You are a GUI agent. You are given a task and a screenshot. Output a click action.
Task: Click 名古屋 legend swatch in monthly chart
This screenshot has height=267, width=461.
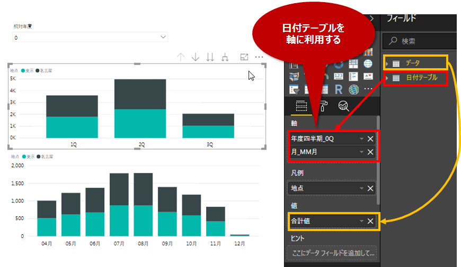39,156
